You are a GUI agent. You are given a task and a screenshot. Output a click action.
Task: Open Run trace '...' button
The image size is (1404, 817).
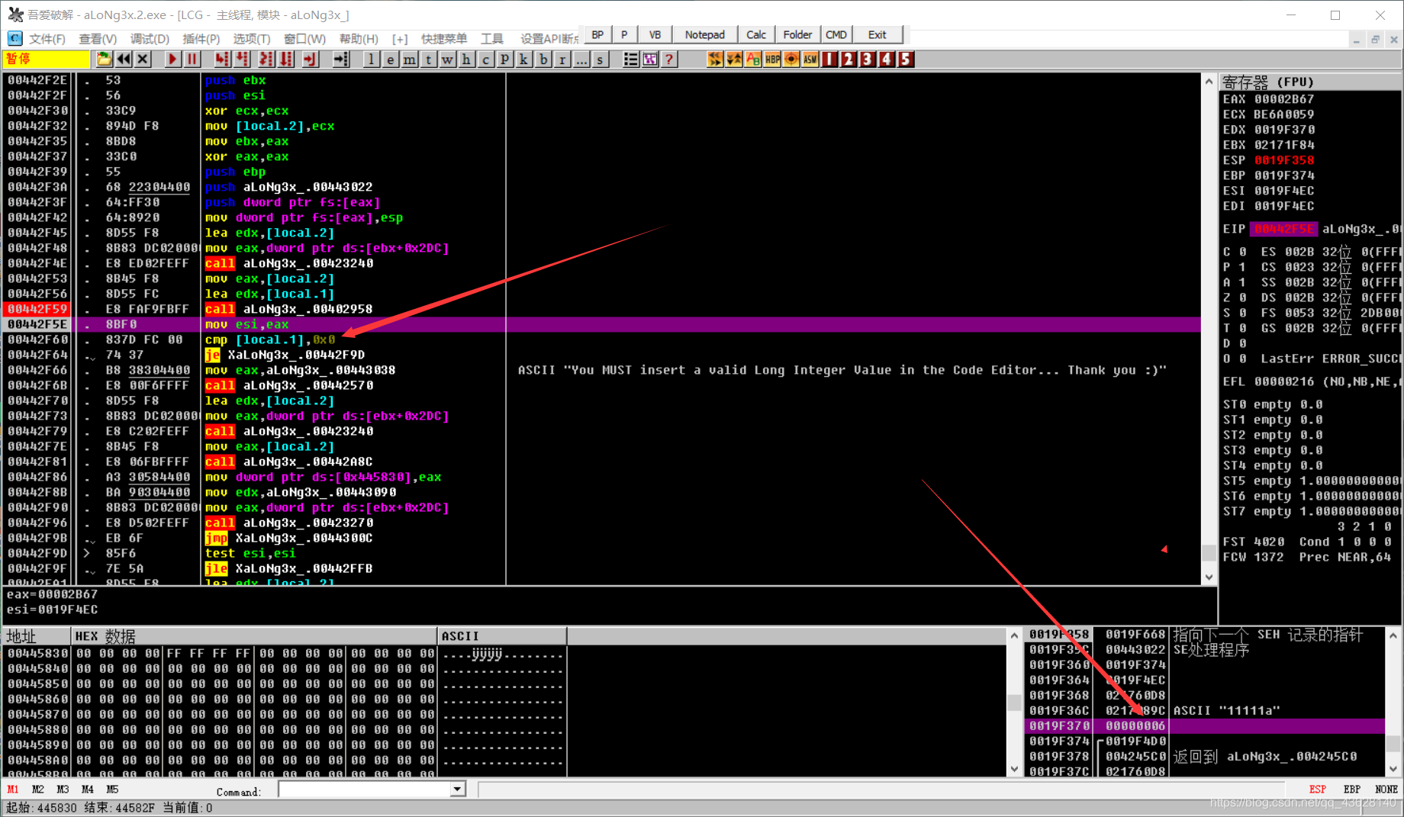[x=581, y=59]
